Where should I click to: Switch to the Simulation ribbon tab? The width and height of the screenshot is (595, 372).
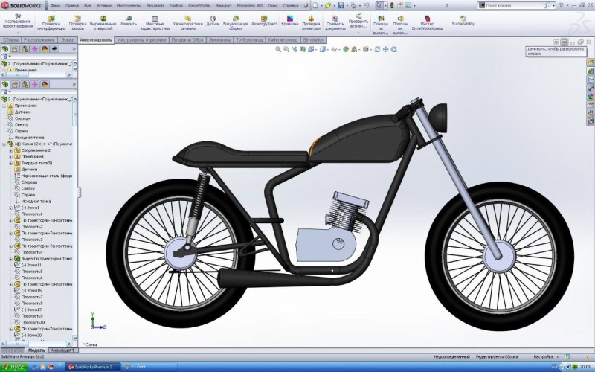click(x=313, y=40)
